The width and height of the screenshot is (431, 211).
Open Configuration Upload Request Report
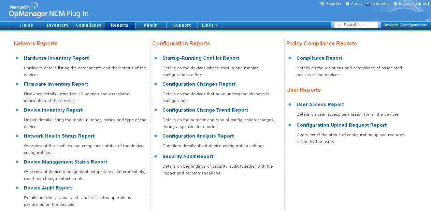click(x=341, y=125)
